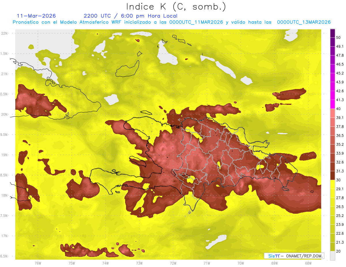346x267 pixels.
Task: Click the "20N" latitude label
Action: coord(4,114)
